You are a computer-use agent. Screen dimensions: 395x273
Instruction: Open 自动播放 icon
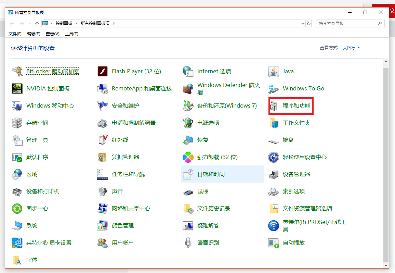274,243
